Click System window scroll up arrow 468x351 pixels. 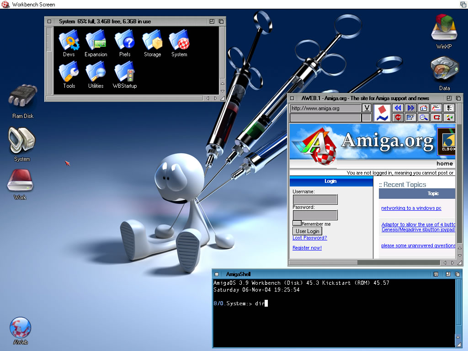tap(223, 84)
